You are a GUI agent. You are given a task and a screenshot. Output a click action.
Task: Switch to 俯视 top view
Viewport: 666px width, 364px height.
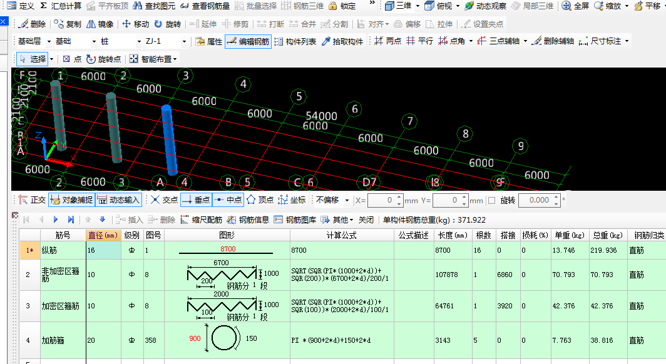438,6
